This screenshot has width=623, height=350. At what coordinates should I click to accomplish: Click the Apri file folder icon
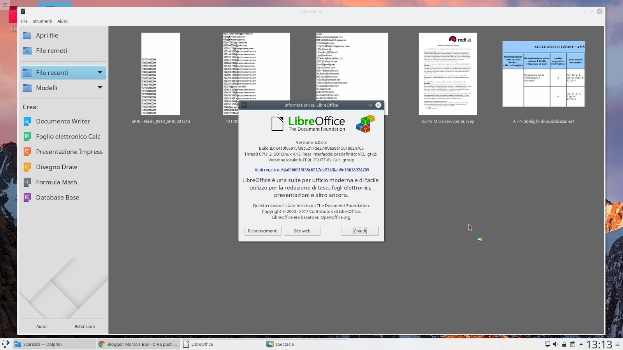point(27,35)
